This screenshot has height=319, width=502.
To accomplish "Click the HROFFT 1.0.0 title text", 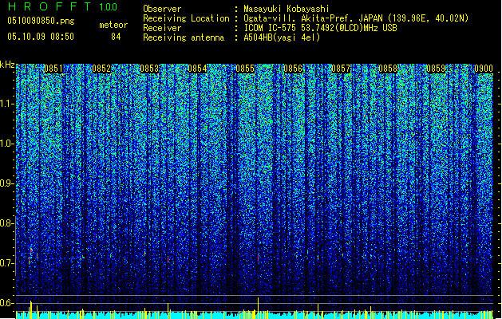I will [62, 6].
